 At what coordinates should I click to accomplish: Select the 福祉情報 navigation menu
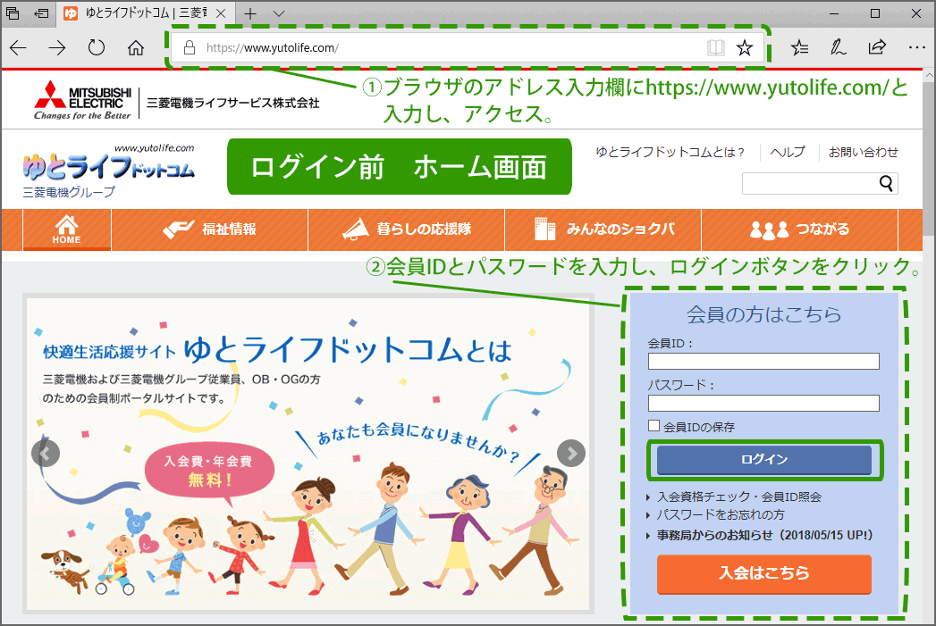click(209, 230)
